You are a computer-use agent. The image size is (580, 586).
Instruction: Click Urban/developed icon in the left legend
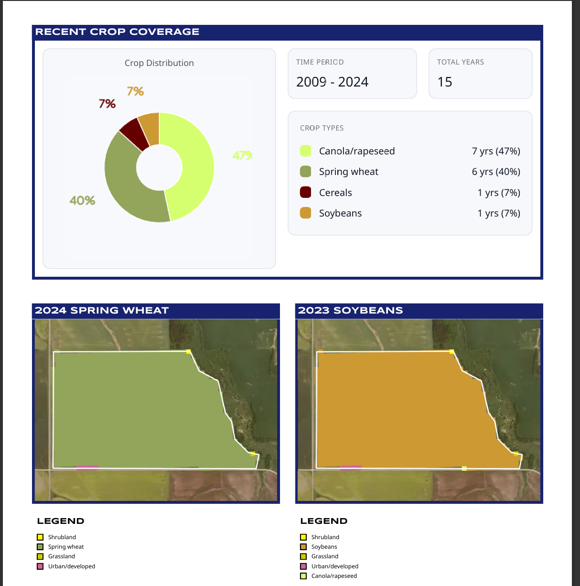[40, 566]
